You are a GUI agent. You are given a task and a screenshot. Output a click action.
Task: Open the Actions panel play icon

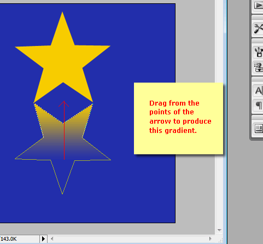(259, 5)
